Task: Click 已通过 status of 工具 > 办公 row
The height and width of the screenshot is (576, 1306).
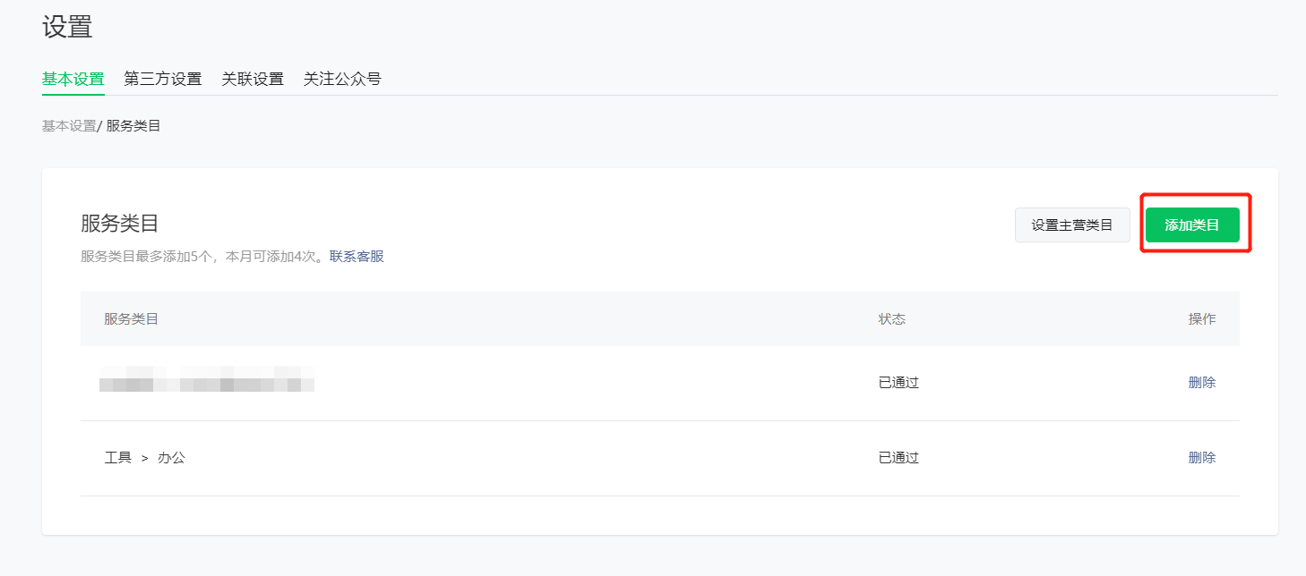Action: (898, 458)
